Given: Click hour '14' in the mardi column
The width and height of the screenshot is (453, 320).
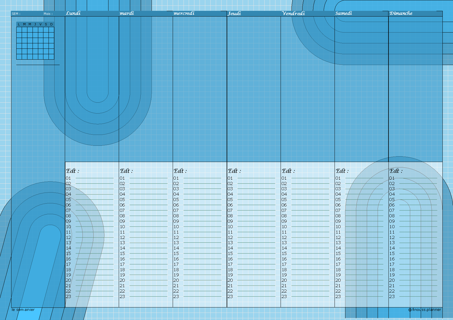Looking at the screenshot, I should tap(122, 248).
